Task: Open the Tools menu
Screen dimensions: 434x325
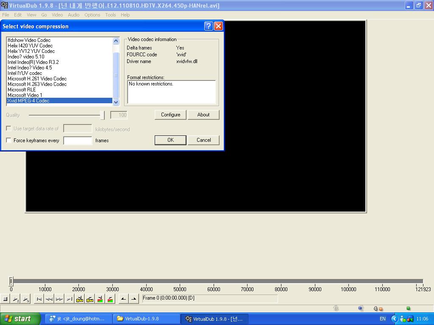Action: click(x=111, y=15)
